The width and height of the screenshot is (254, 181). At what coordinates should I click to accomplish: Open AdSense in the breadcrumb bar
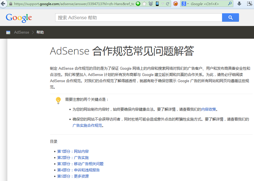tap(21, 32)
